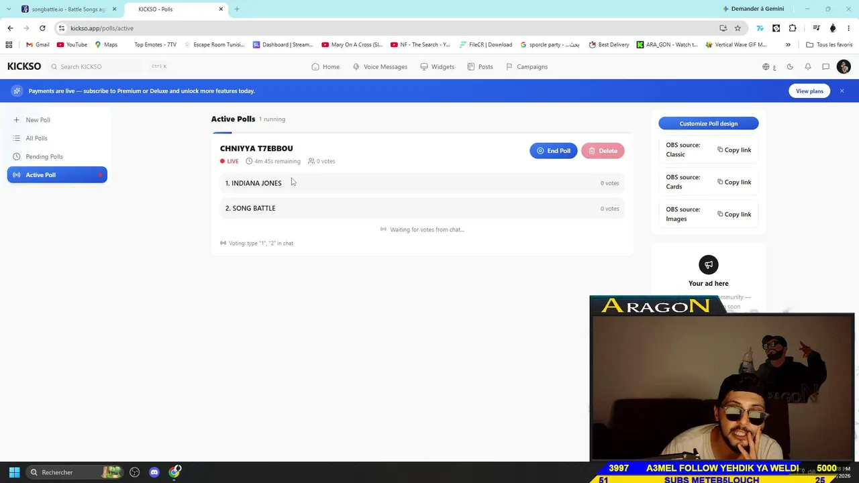Select Active Poll in the sidebar
The image size is (859, 483).
click(x=57, y=175)
